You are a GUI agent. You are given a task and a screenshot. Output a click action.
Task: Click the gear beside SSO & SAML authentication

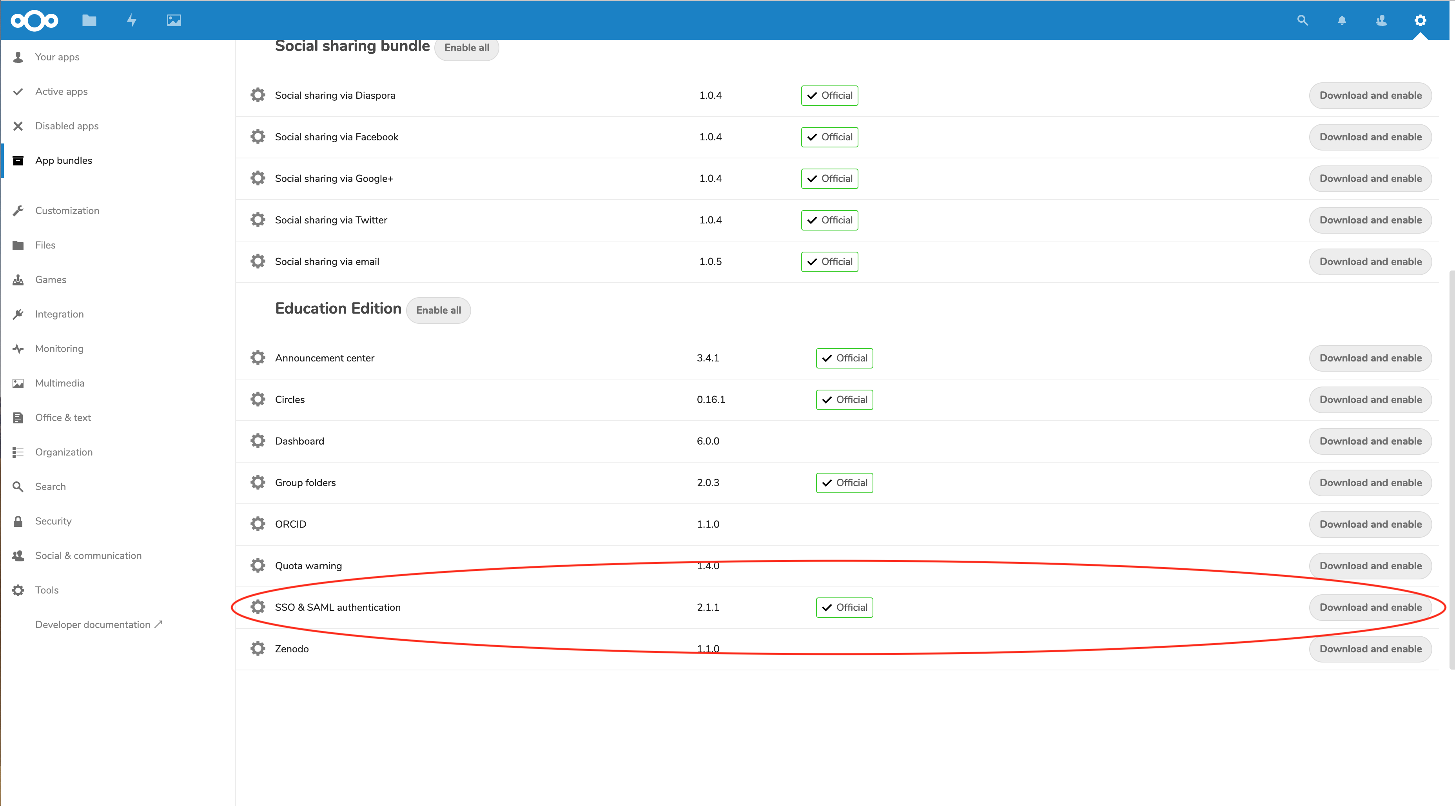click(x=258, y=606)
